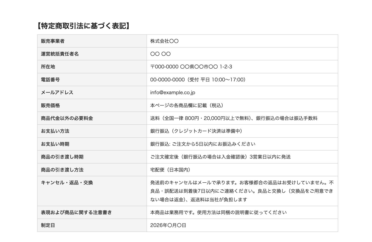Click the address 〒000-0000 〇〇県〇〇市〇〇 1-2-3
This screenshot has width=372, height=242.
point(191,67)
